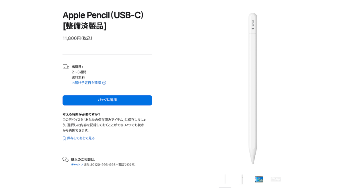Click the circled plus icon after お届け予定日を確認

tap(104, 82)
